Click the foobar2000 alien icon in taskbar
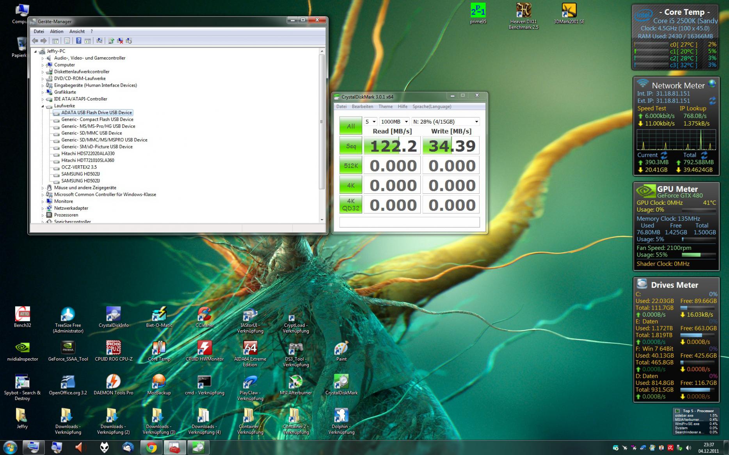The height and width of the screenshot is (455, 729). (104, 448)
